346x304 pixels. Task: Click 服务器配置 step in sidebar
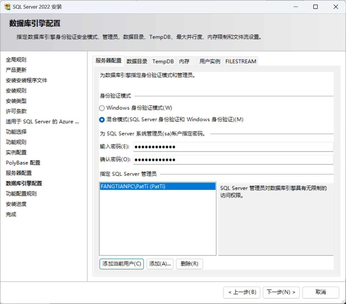[19, 173]
